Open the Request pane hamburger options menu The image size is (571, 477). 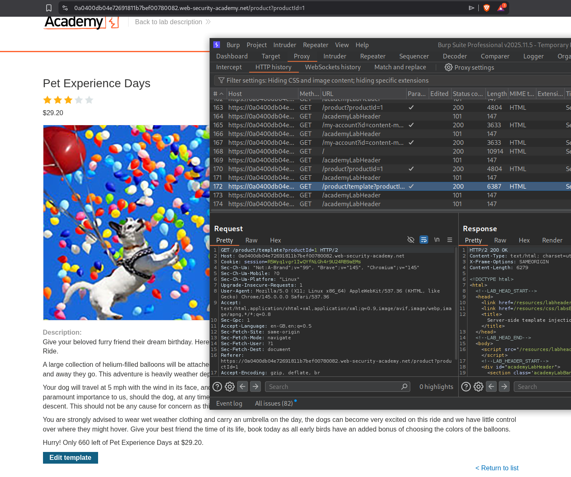(450, 240)
